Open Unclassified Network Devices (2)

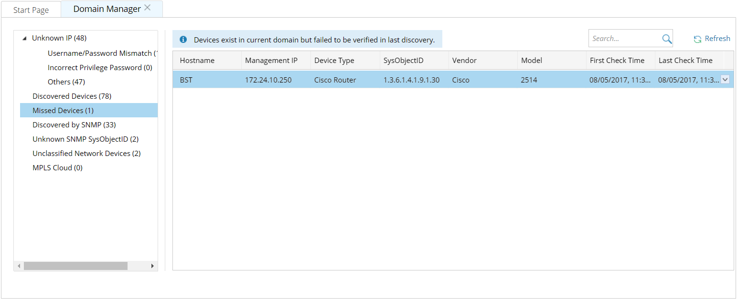point(86,154)
